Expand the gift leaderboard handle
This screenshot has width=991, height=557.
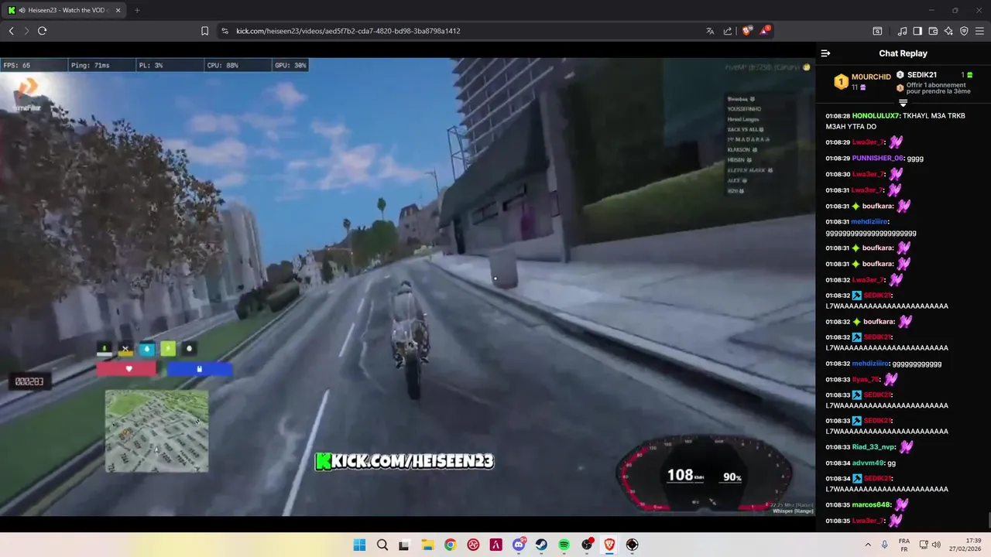pos(903,103)
